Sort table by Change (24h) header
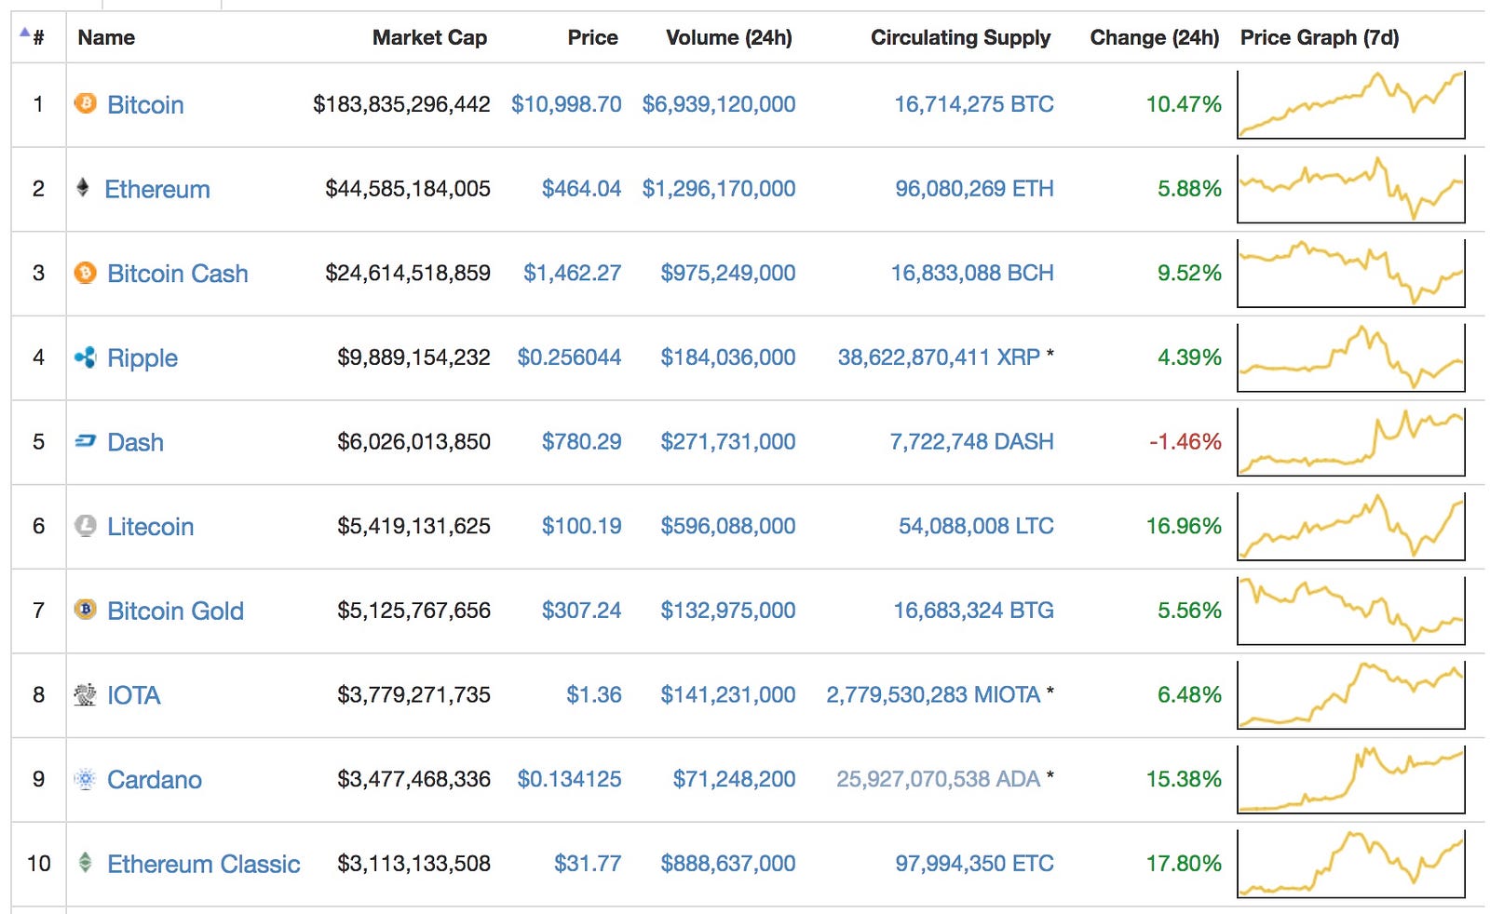This screenshot has width=1490, height=914. (x=1154, y=37)
